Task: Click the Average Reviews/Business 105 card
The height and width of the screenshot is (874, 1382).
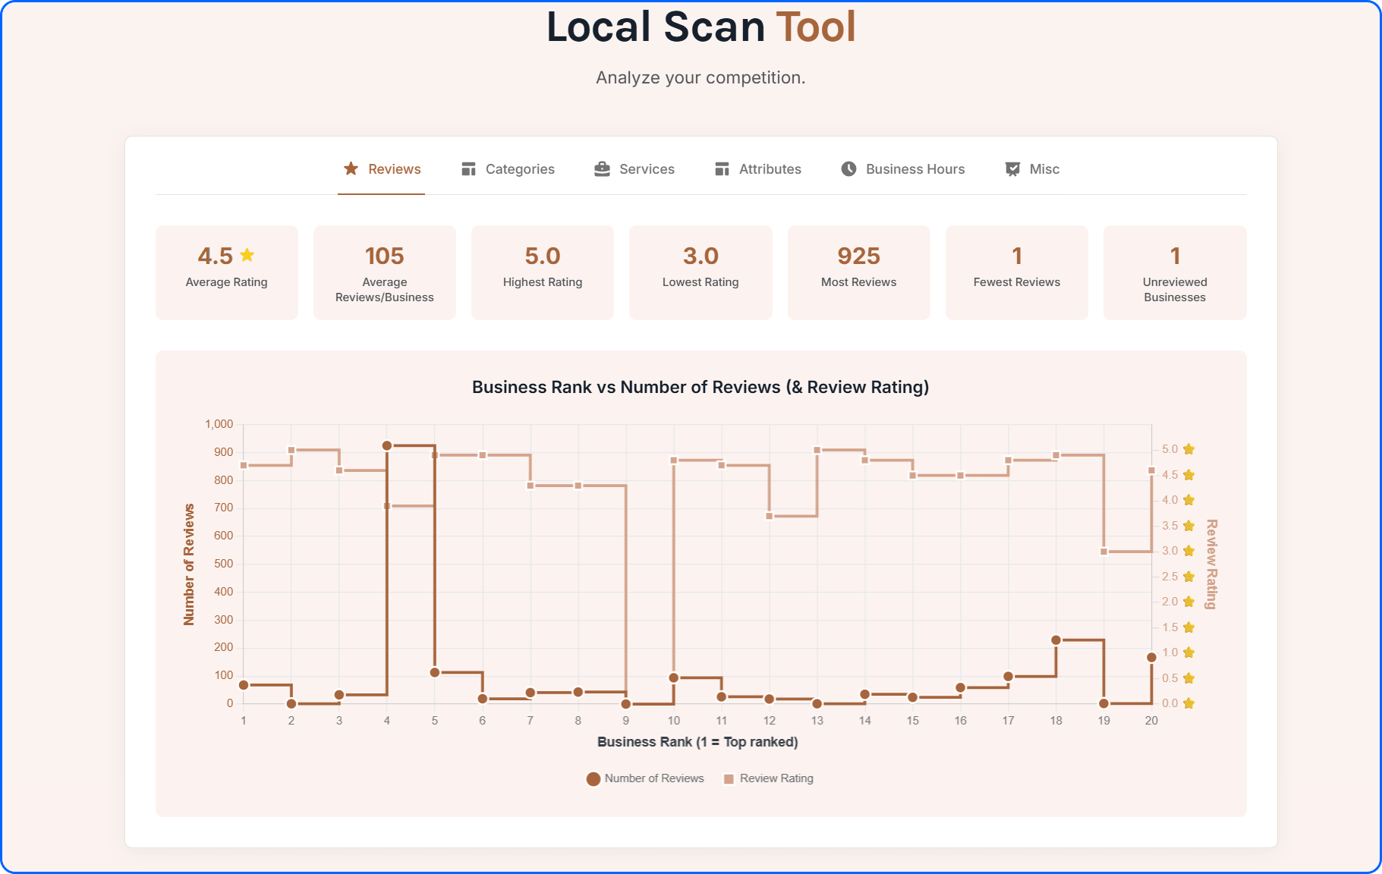Action: point(384,272)
